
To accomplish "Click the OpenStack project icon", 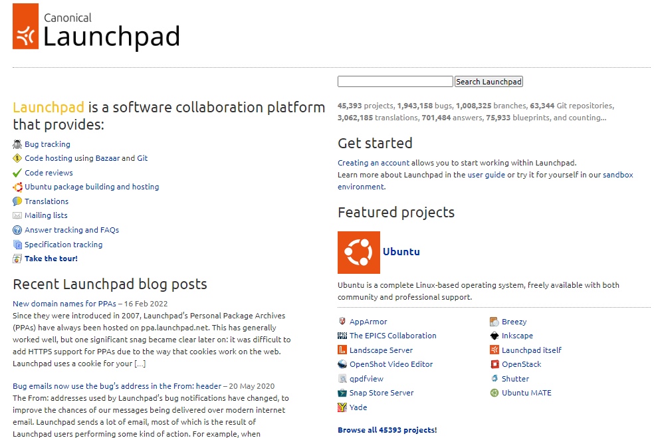I will (494, 364).
